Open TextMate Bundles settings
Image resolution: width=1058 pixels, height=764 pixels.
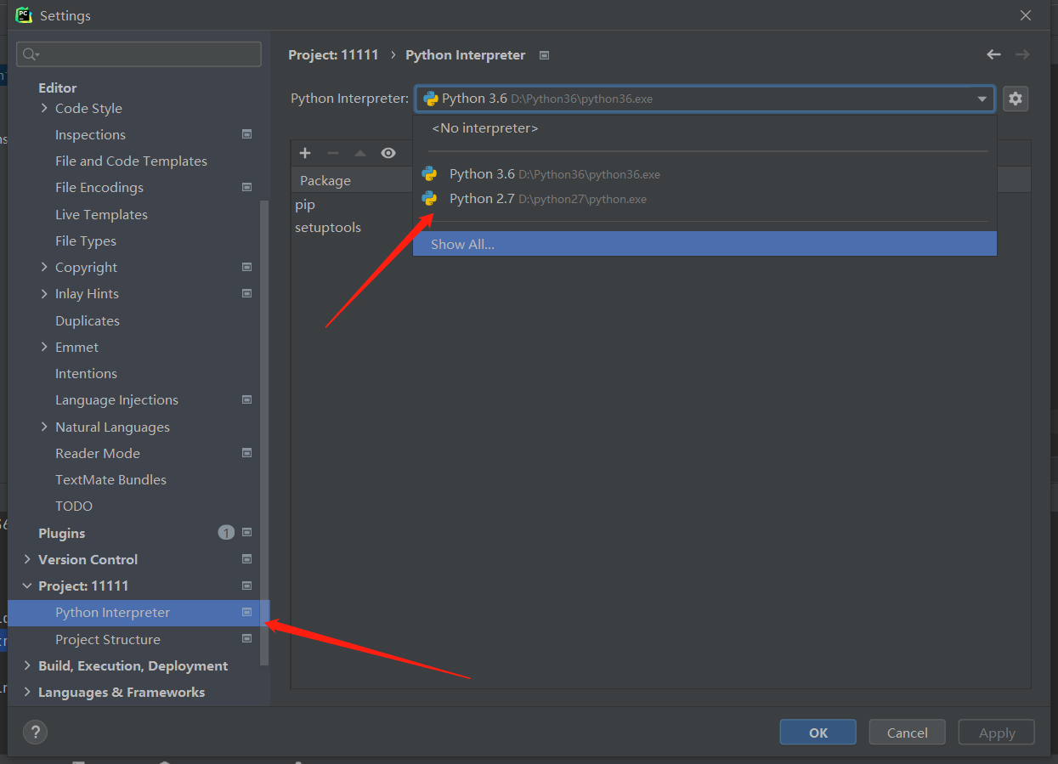pos(110,479)
